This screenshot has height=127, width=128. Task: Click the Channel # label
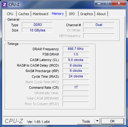click(73, 25)
